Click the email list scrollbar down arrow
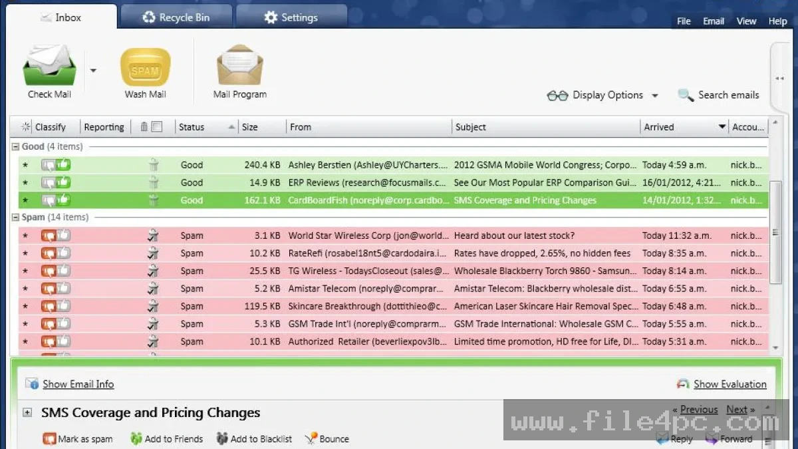The image size is (798, 449). coord(775,348)
